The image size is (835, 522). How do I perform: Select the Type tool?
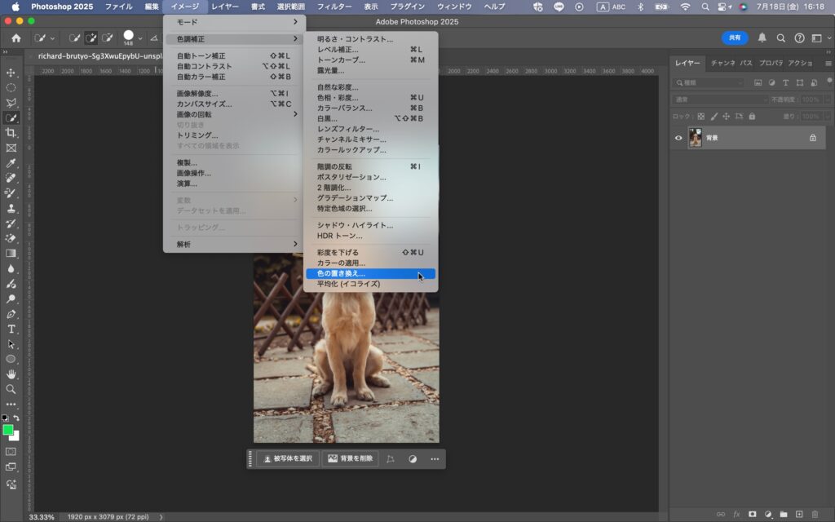(11, 330)
